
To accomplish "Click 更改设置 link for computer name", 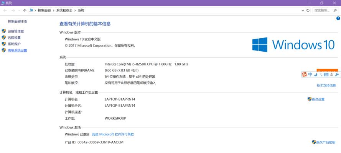I will coord(318,99).
